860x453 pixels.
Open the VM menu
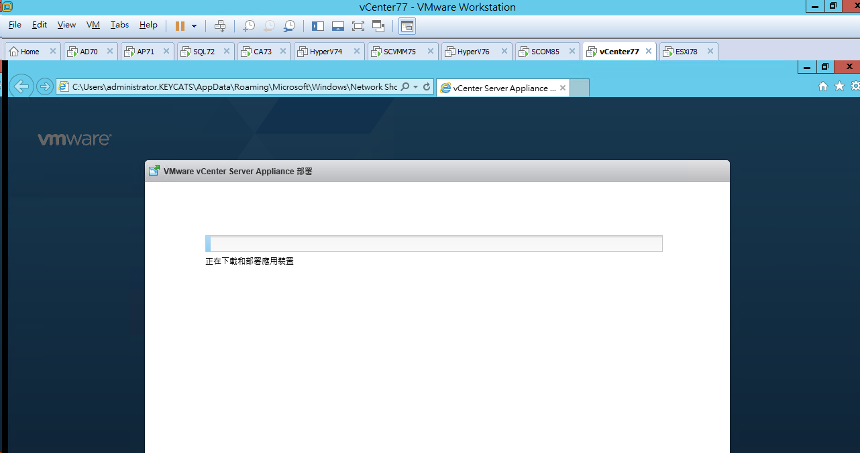[x=93, y=25]
